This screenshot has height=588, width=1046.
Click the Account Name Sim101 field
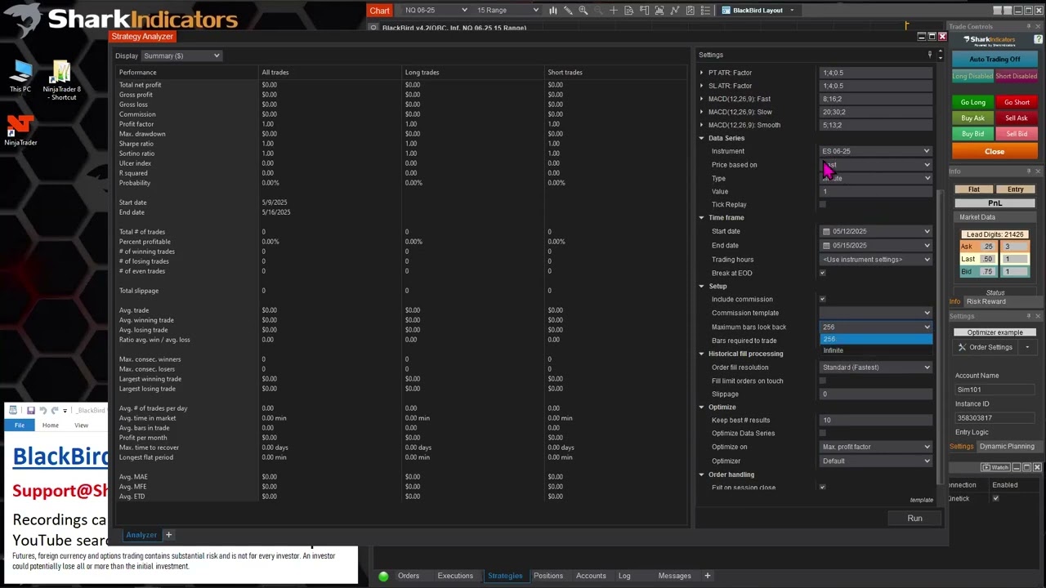(995, 390)
